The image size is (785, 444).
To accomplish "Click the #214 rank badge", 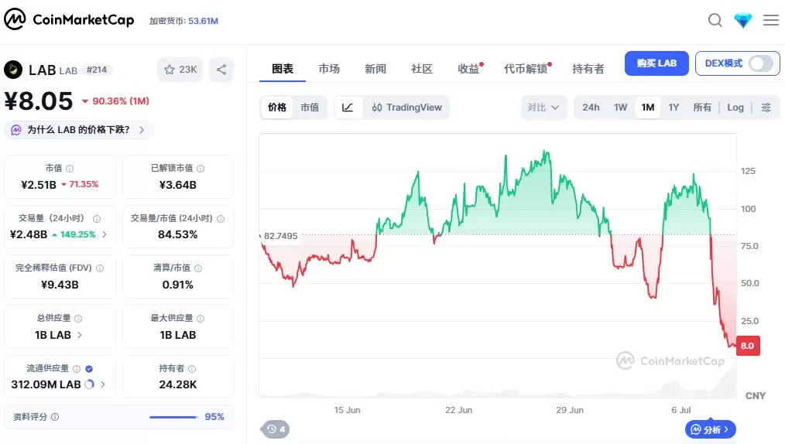I will (97, 70).
